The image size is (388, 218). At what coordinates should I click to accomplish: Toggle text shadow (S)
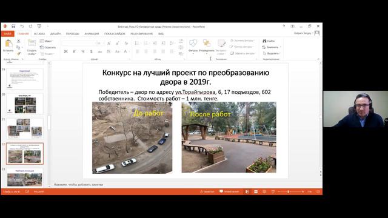(x=92, y=51)
